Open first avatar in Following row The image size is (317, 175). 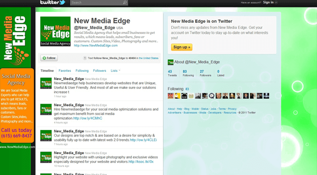point(171,96)
